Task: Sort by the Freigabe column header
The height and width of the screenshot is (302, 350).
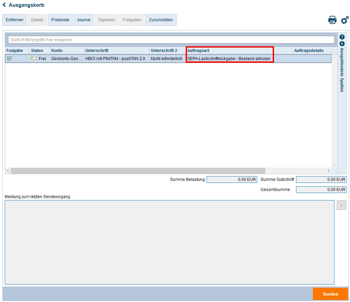Action: click(17, 50)
